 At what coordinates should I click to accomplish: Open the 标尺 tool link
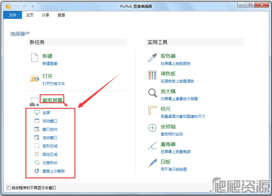point(165,109)
